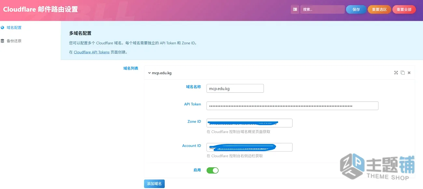
Task: Open the 备份还原 section
Action: click(x=14, y=41)
